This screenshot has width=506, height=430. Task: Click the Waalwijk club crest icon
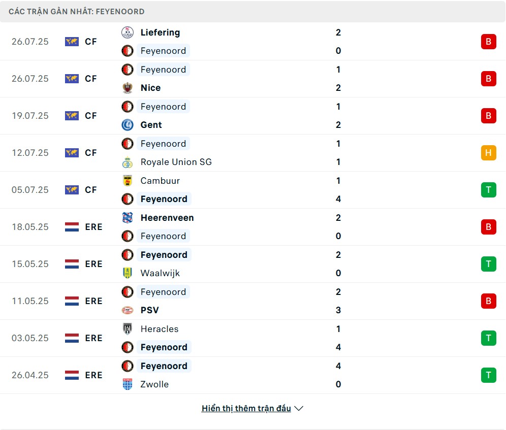pyautogui.click(x=128, y=273)
